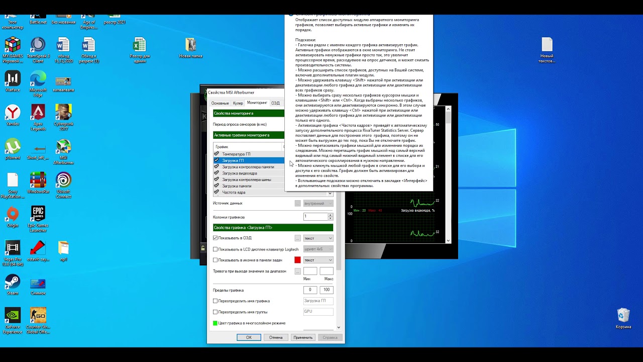Click the graph lower limit field showing 0
Viewport: 643px width, 362px height.
310,290
